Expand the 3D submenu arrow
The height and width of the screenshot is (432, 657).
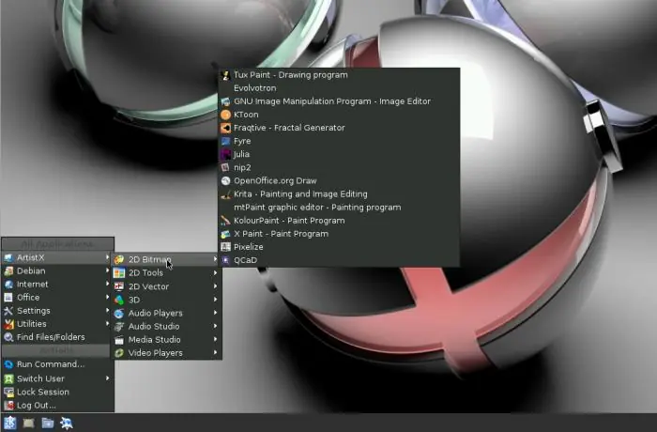pyautogui.click(x=215, y=300)
